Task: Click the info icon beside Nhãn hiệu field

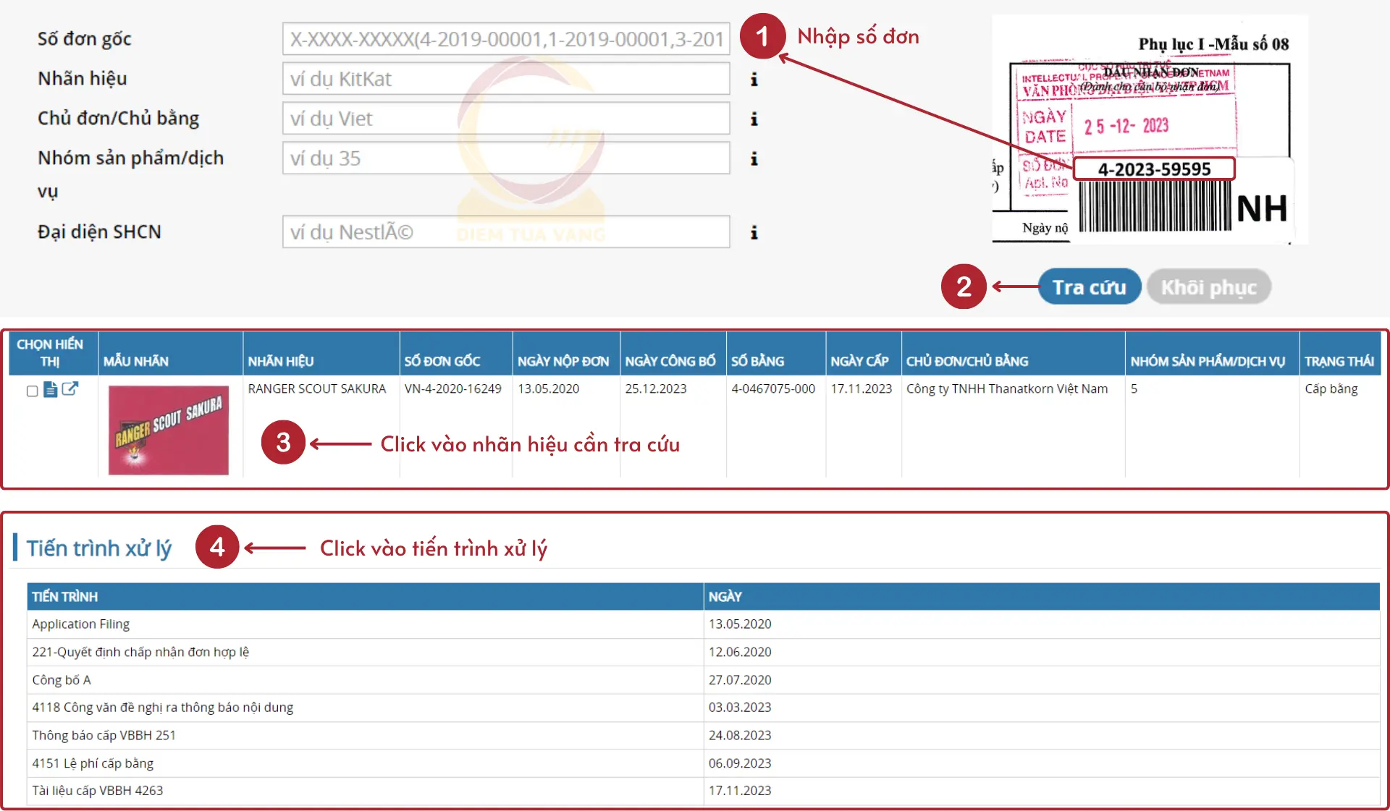Action: [x=754, y=80]
